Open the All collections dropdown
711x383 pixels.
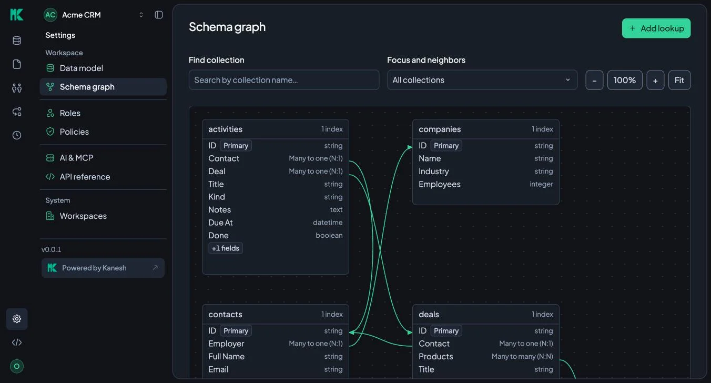(482, 80)
